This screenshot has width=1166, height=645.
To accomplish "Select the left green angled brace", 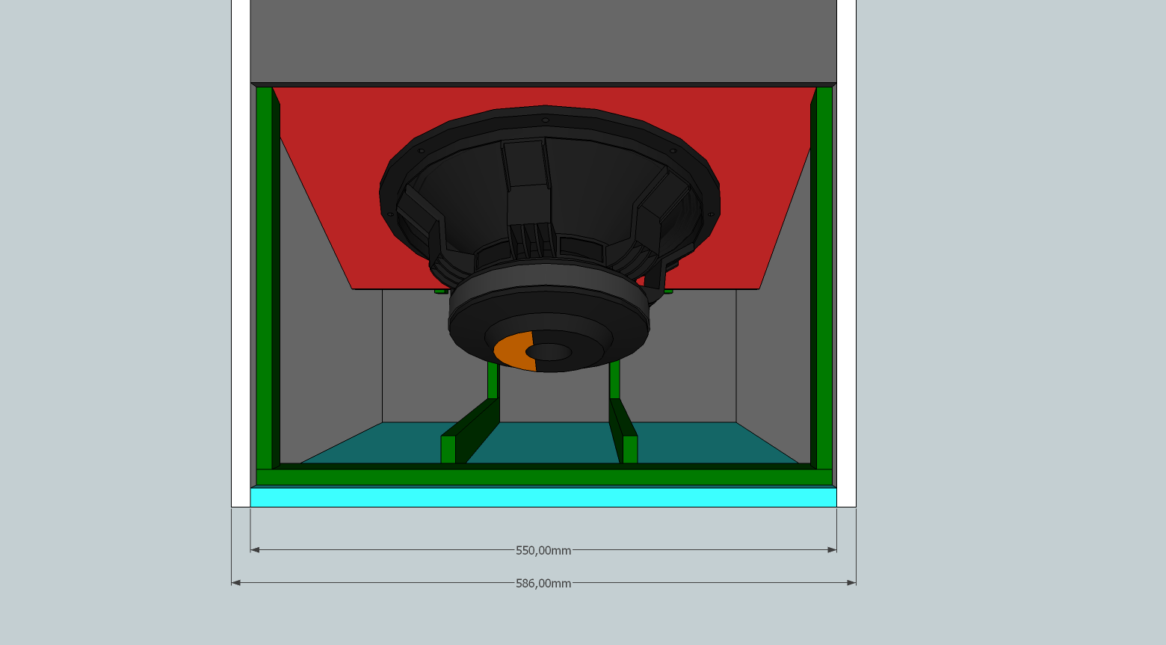I will pos(469,431).
